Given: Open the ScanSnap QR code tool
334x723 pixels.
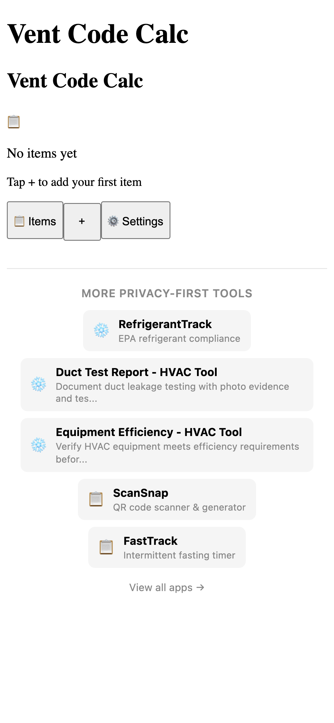Looking at the screenshot, I should pyautogui.click(x=167, y=499).
